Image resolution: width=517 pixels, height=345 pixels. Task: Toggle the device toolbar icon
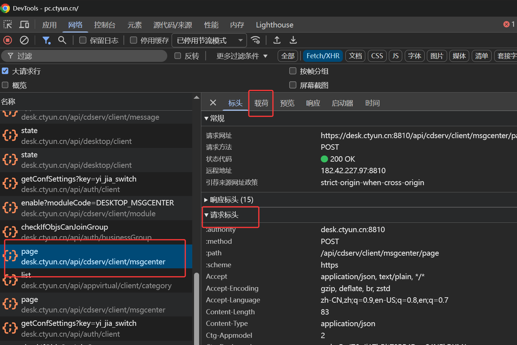(x=24, y=25)
